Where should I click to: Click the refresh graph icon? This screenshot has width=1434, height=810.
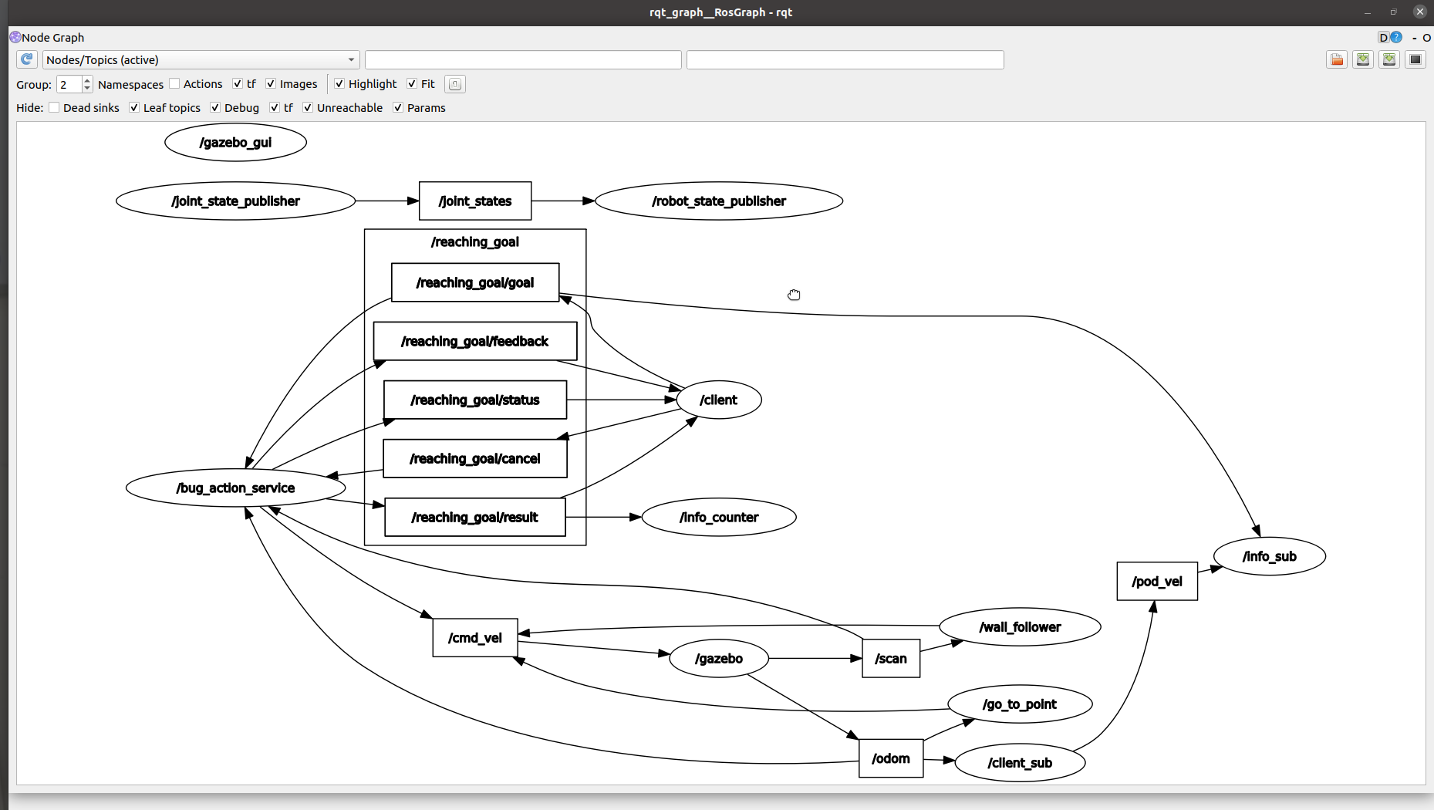point(27,59)
